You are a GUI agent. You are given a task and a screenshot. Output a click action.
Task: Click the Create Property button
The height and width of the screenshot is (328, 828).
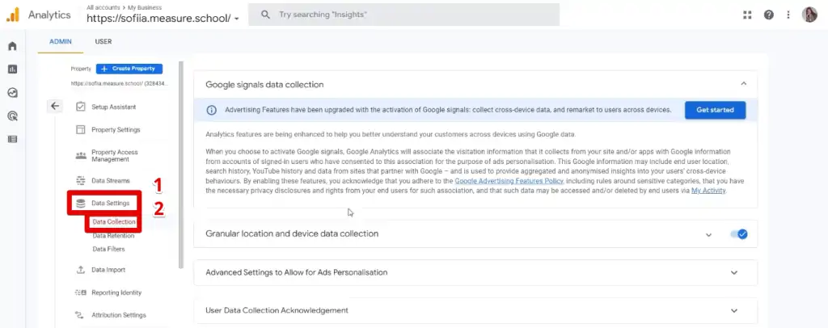pos(129,69)
